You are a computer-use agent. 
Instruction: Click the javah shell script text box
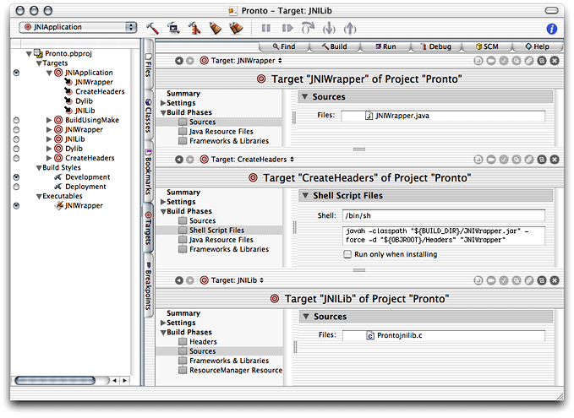point(443,236)
